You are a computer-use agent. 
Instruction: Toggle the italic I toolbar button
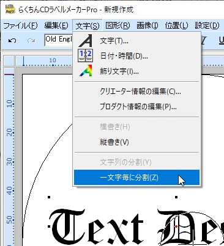pos(203,41)
